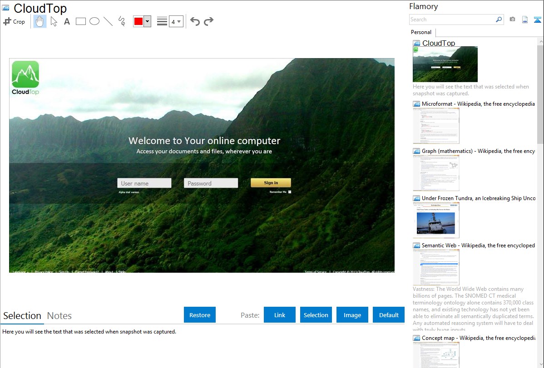This screenshot has height=368, width=544.
Task: Click the Default paste button
Action: 389,314
